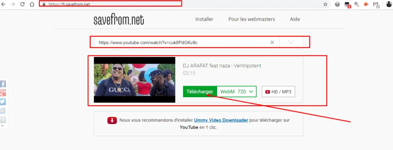Click the browser back arrow
Image resolution: width=393 pixels, height=150 pixels.
(x=3, y=4)
